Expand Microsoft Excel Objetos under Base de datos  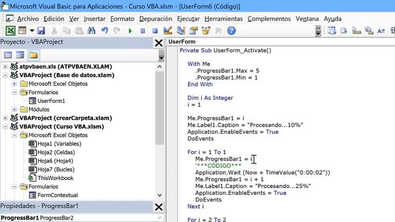point(14,84)
